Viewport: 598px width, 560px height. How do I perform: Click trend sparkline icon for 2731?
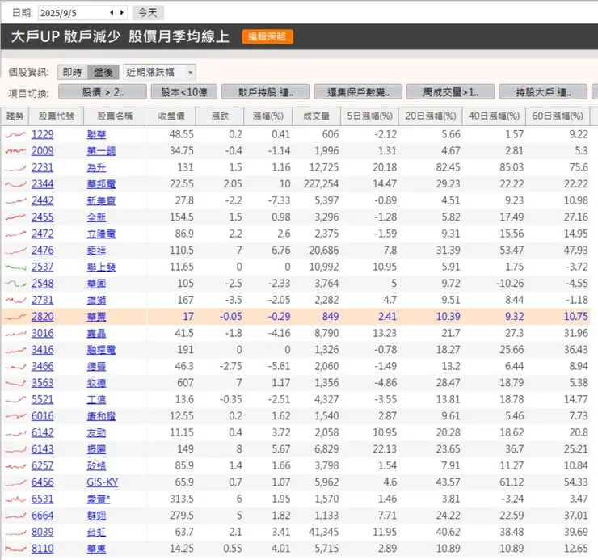pos(15,301)
